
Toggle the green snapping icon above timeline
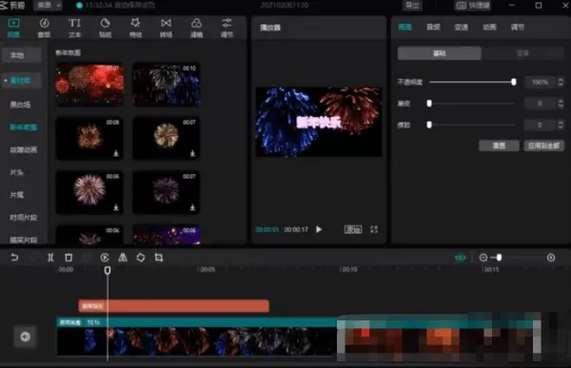coord(461,258)
